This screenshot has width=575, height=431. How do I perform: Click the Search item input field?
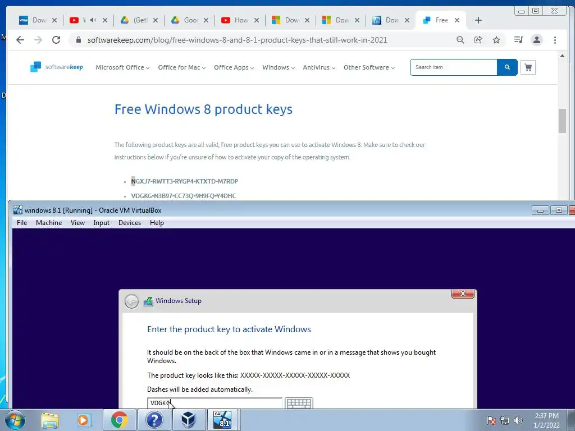454,67
